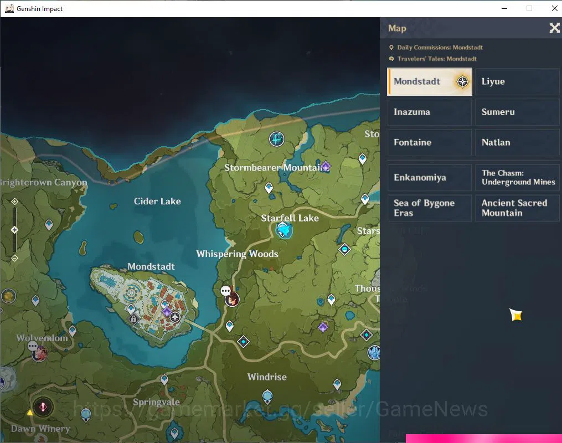Click the zoom-in button atop zoom slider
Image resolution: width=562 pixels, height=443 pixels.
click(15, 202)
